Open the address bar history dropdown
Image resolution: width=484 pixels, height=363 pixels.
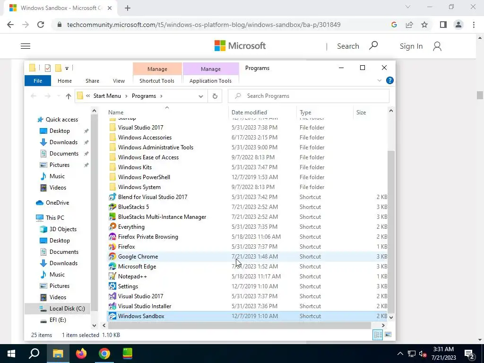(200, 96)
